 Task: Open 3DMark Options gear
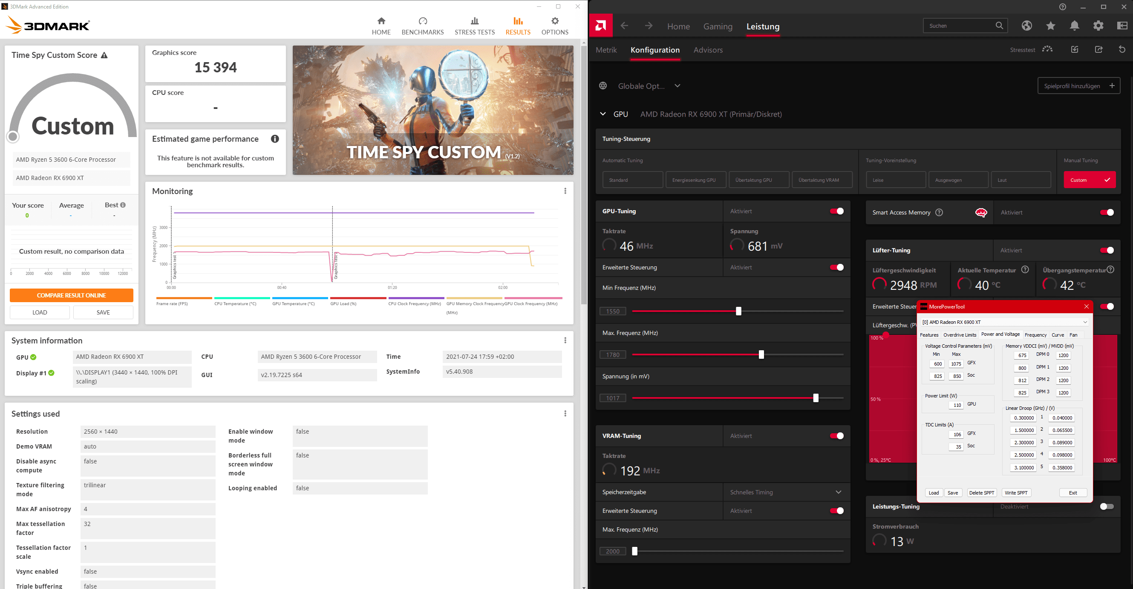[x=555, y=26]
